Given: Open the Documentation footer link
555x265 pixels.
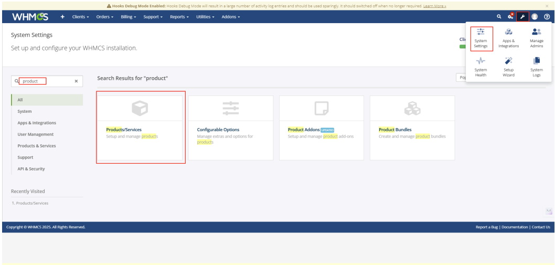Looking at the screenshot, I should point(515,227).
